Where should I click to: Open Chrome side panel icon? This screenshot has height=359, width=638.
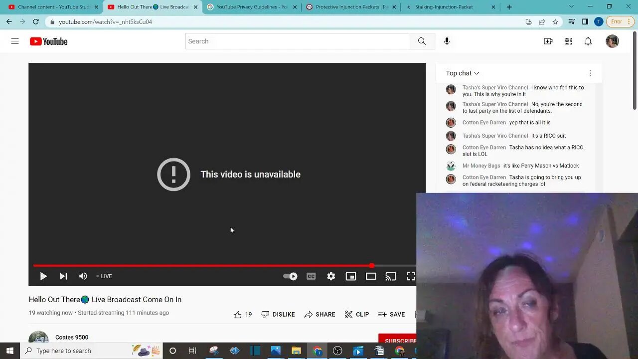tap(585, 22)
